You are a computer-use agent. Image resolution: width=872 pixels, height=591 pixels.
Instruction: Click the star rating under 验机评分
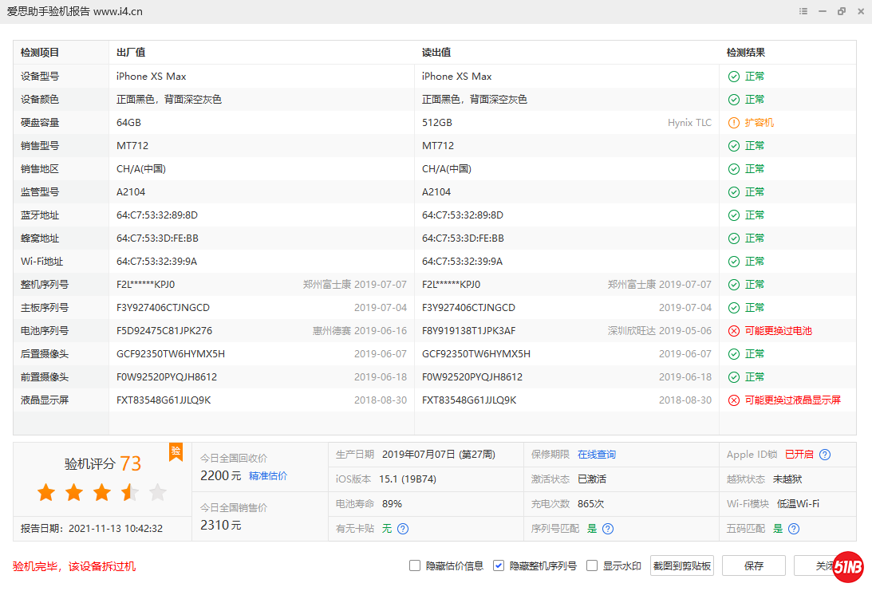[102, 493]
